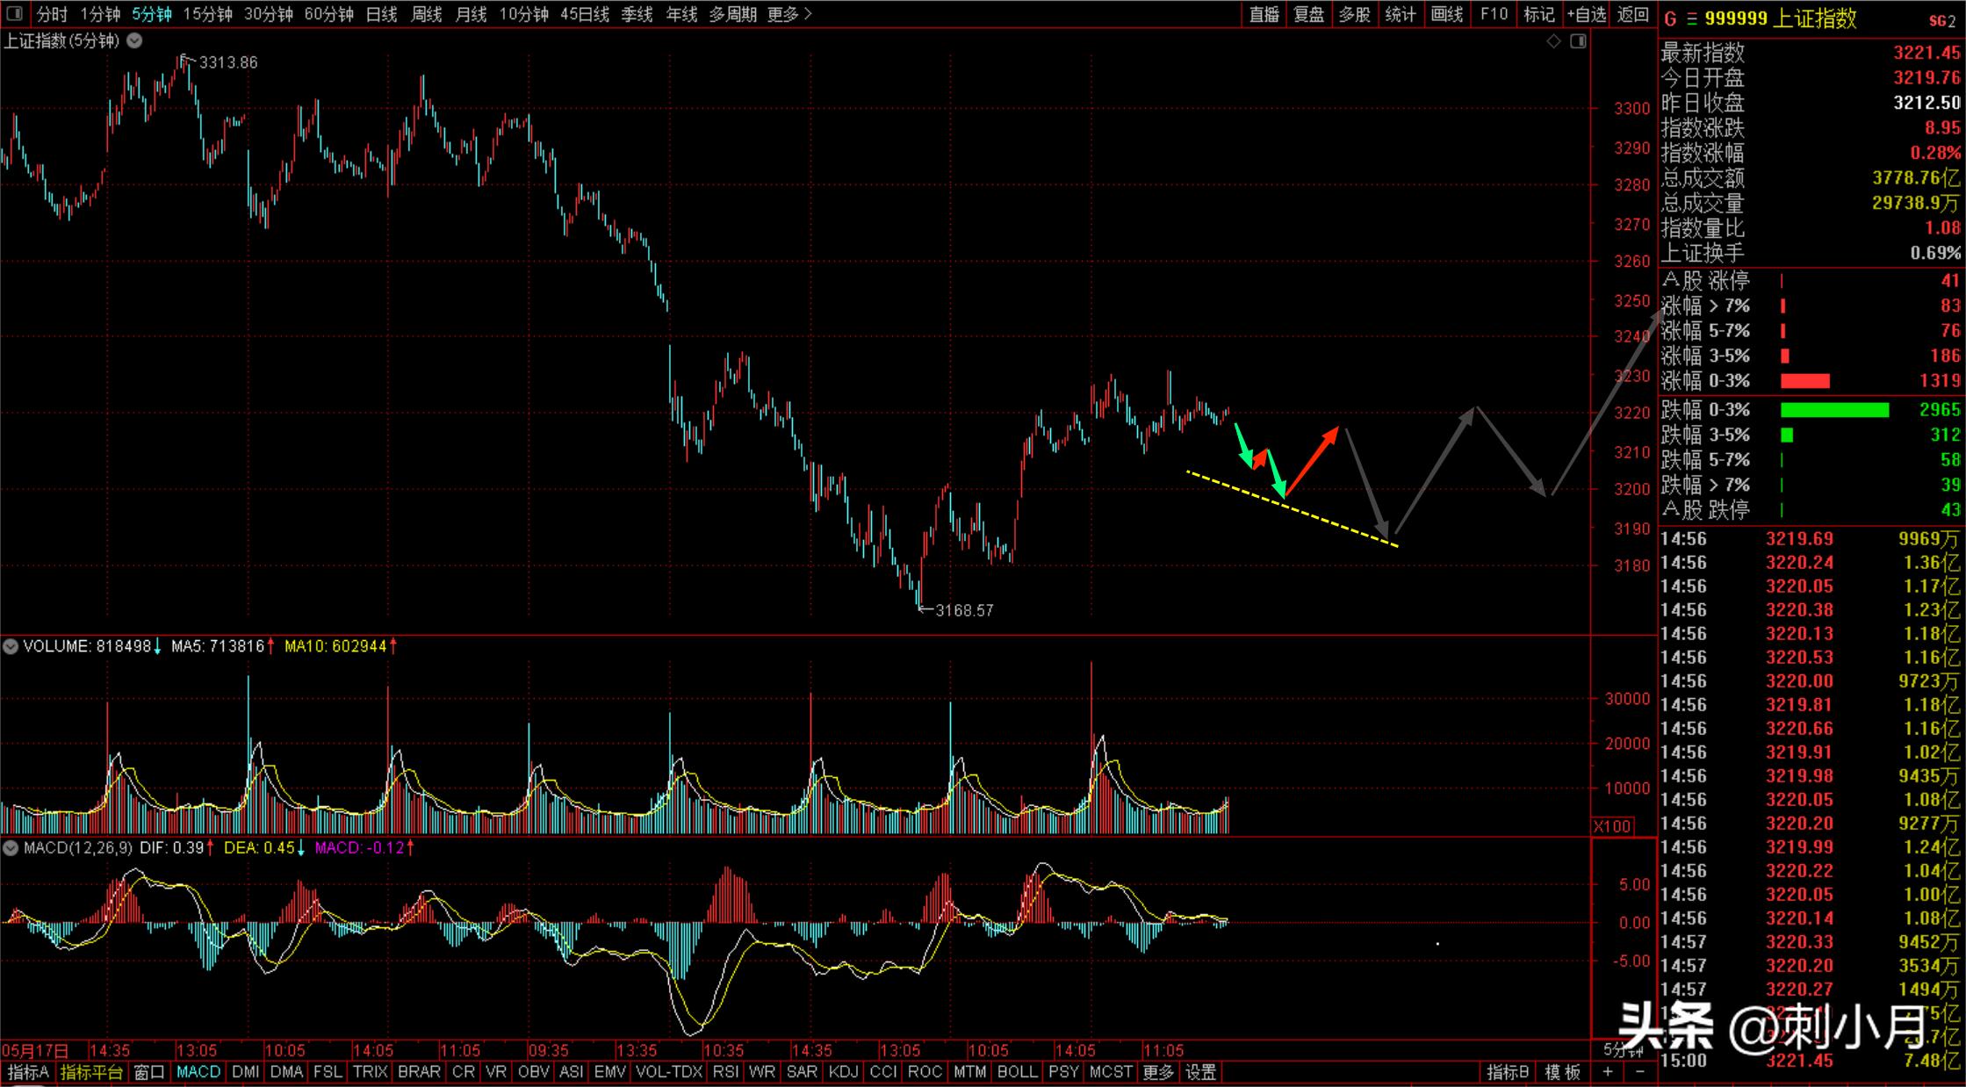Open 设置 in the indicator bar
1966x1087 pixels.
[x=1200, y=1071]
